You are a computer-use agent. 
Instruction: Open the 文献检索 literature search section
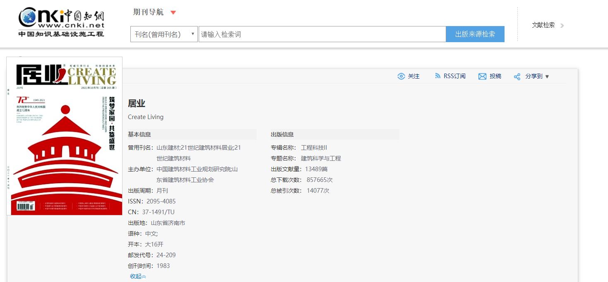(543, 25)
